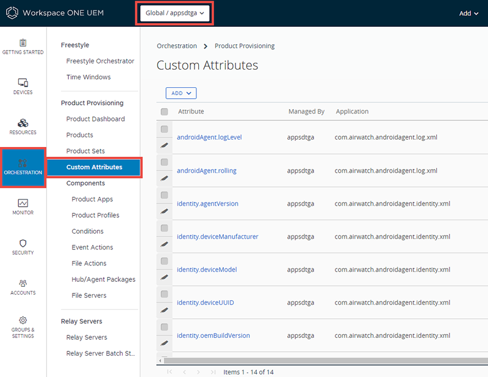Go to first page pagination icon
The image size is (488, 377).
[x=170, y=372]
